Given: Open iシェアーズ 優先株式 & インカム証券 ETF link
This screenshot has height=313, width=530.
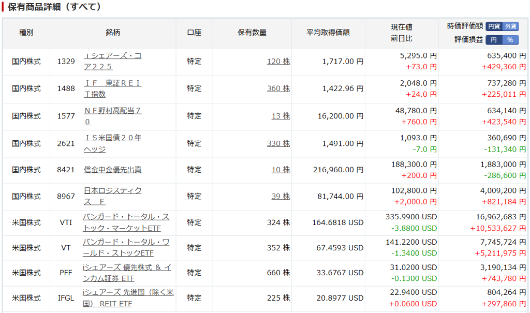Looking at the screenshot, I should pos(127,267).
